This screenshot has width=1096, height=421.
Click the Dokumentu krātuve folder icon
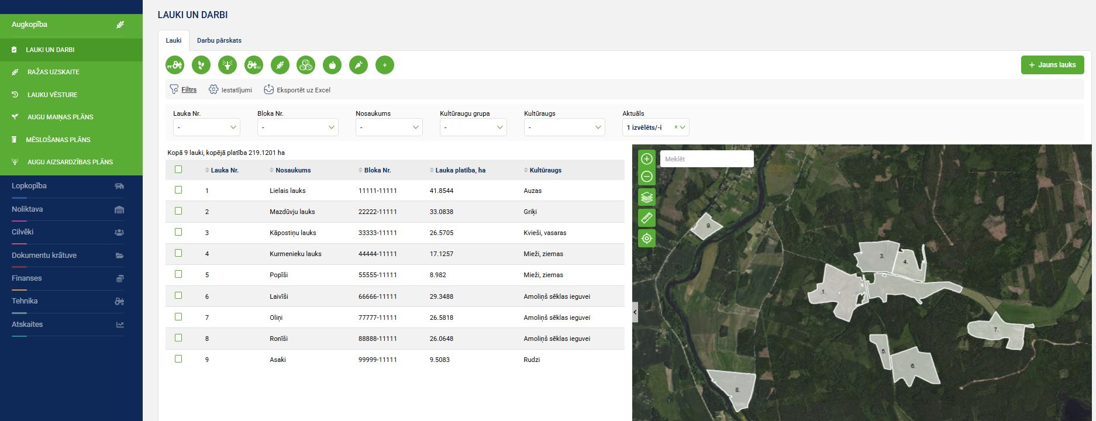coord(119,256)
